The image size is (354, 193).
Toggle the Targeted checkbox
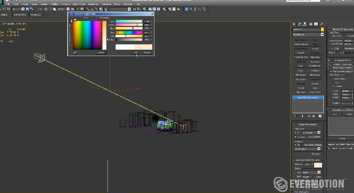coord(295,137)
